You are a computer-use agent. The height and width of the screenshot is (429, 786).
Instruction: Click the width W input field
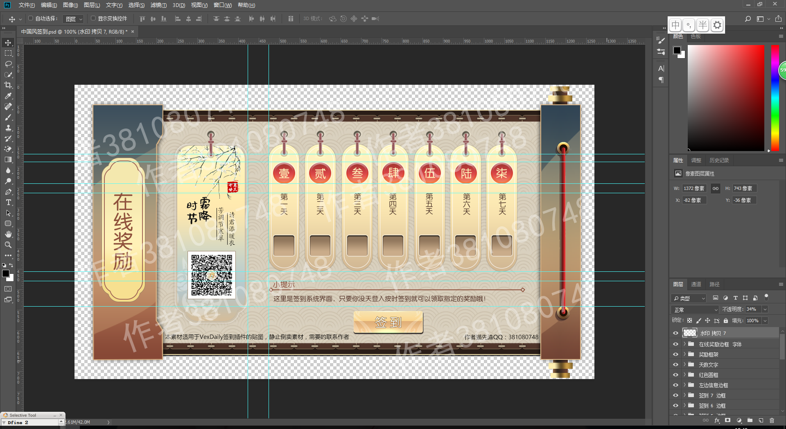695,188
